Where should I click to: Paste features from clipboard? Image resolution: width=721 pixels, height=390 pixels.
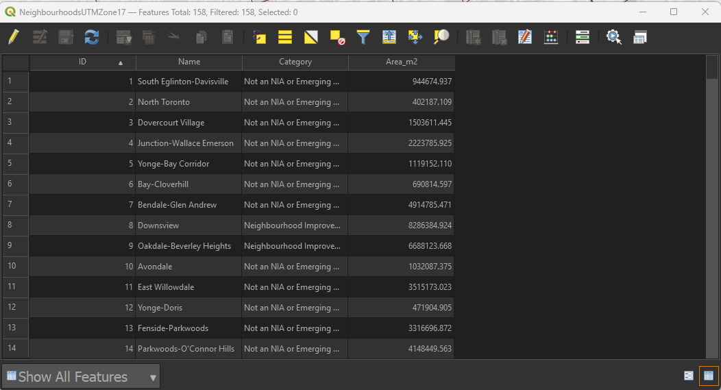click(227, 37)
